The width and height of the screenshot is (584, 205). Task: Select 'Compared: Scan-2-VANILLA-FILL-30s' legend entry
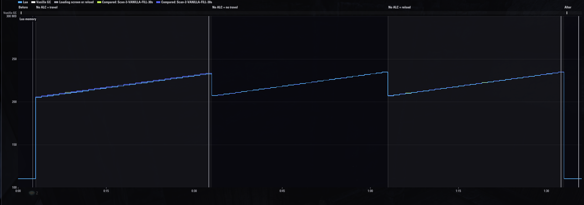(186, 2)
